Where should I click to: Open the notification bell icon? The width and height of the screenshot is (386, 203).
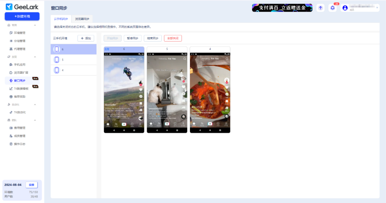332,8
